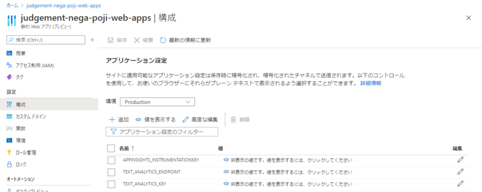Reveal hidden value of APPINSIGHTS_INSTRUMENTATIONKEY
Viewport: 482px width, 192px height.
[x=288, y=160]
